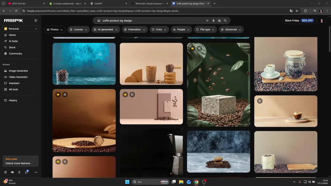
Task: Collapse the Freepik sidebar panel icon
Action: (x=36, y=20)
